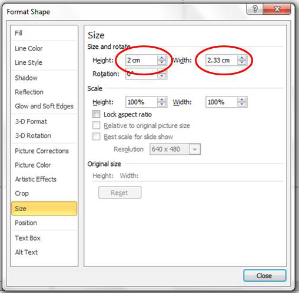Increase size Height with up arrow

coord(162,58)
